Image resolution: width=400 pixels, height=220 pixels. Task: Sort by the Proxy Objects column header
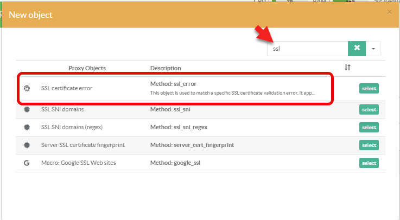click(87, 68)
